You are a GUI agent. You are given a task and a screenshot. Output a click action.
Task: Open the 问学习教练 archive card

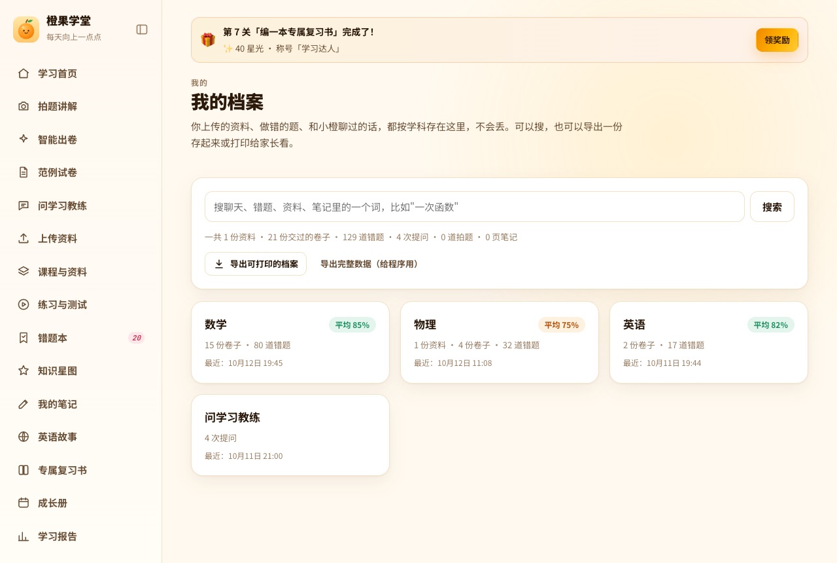[290, 435]
